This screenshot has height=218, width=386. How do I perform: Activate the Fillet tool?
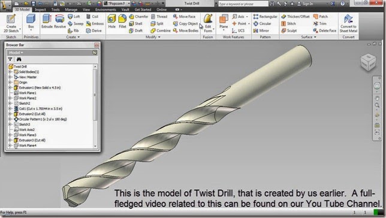[122, 21]
